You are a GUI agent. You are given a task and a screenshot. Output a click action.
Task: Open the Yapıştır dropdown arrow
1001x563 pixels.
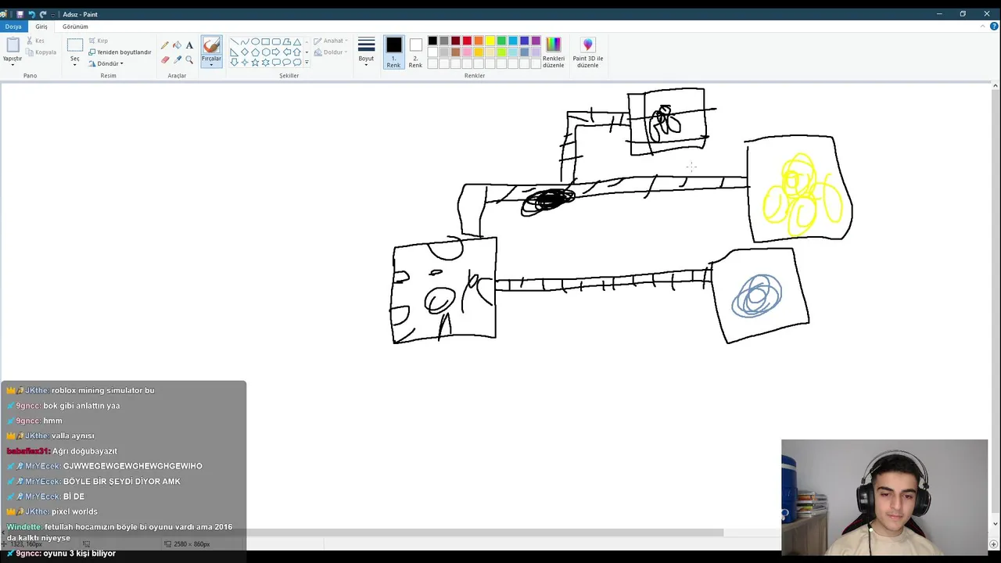tap(13, 63)
